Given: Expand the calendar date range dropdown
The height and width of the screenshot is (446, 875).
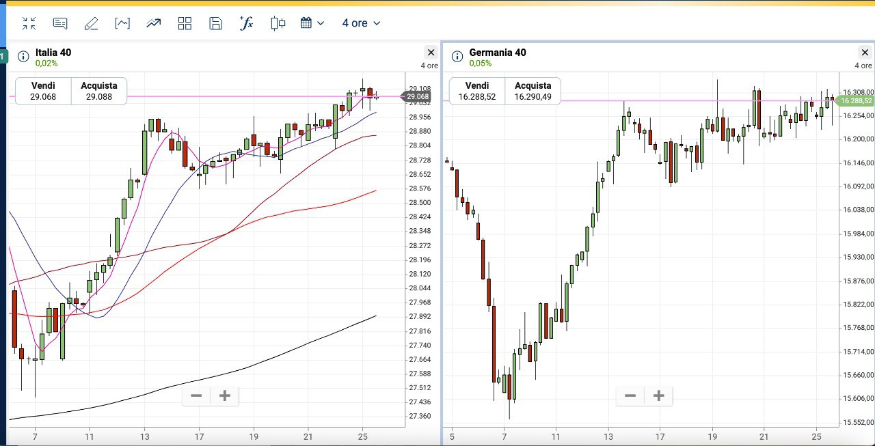Looking at the screenshot, I should click(x=312, y=23).
